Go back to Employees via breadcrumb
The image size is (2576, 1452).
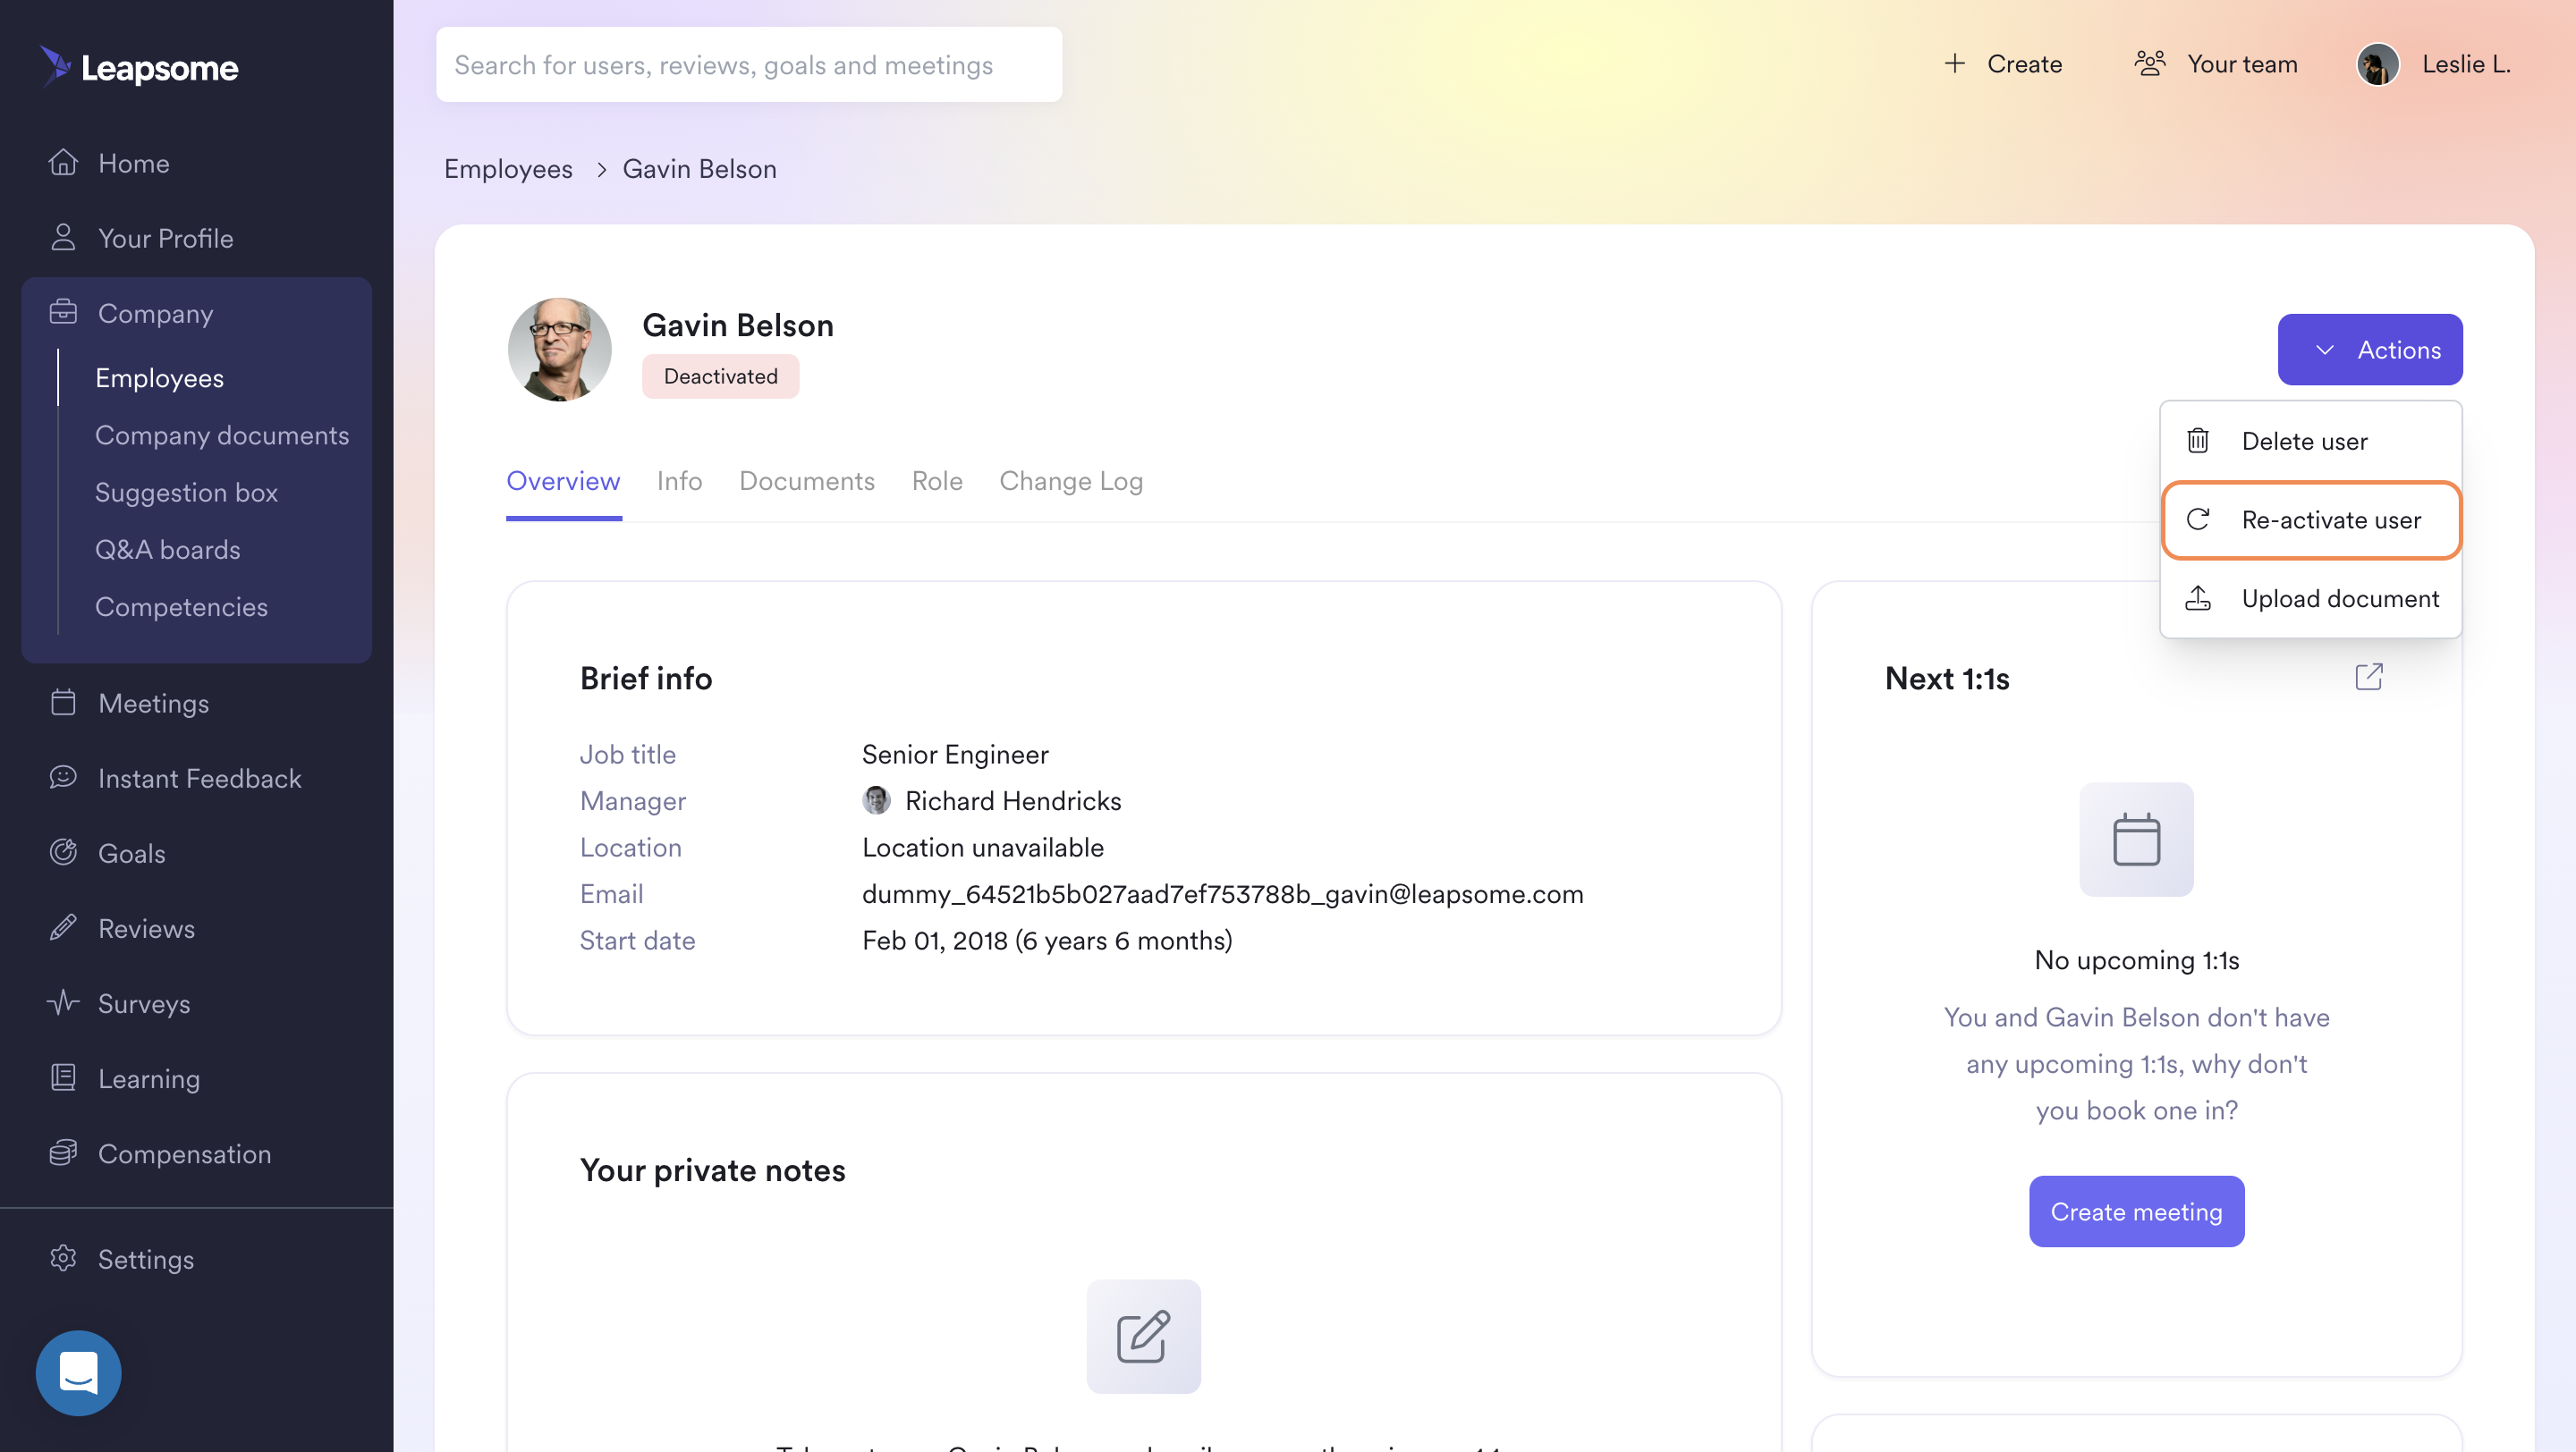(x=508, y=168)
